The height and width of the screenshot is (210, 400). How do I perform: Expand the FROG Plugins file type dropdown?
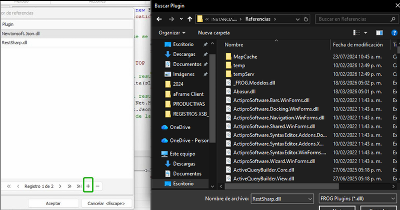tap(393, 198)
